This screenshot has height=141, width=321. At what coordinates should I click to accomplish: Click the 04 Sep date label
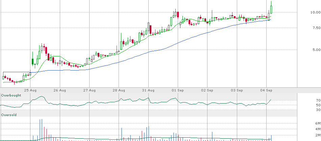click(x=267, y=90)
